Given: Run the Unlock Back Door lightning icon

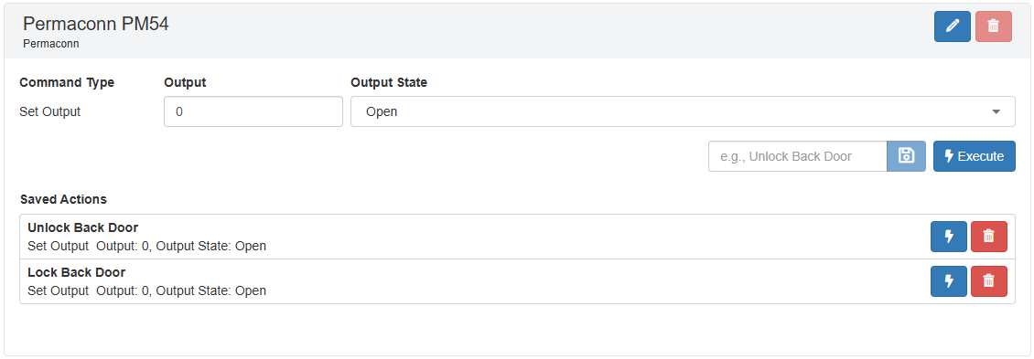Looking at the screenshot, I should tap(949, 237).
